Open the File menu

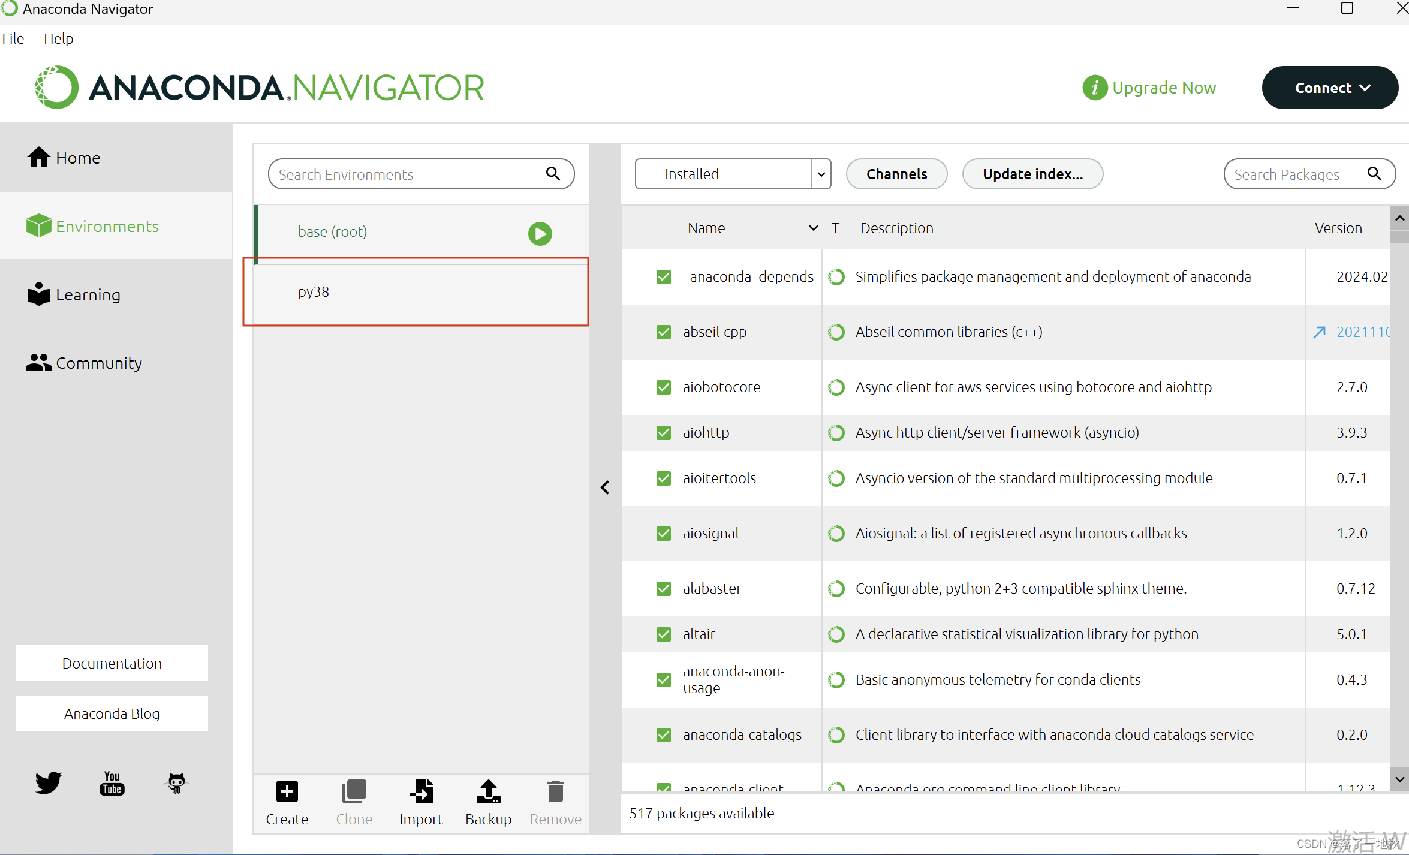coord(13,38)
